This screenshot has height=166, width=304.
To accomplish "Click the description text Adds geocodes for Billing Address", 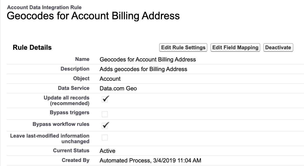I will click(143, 69).
